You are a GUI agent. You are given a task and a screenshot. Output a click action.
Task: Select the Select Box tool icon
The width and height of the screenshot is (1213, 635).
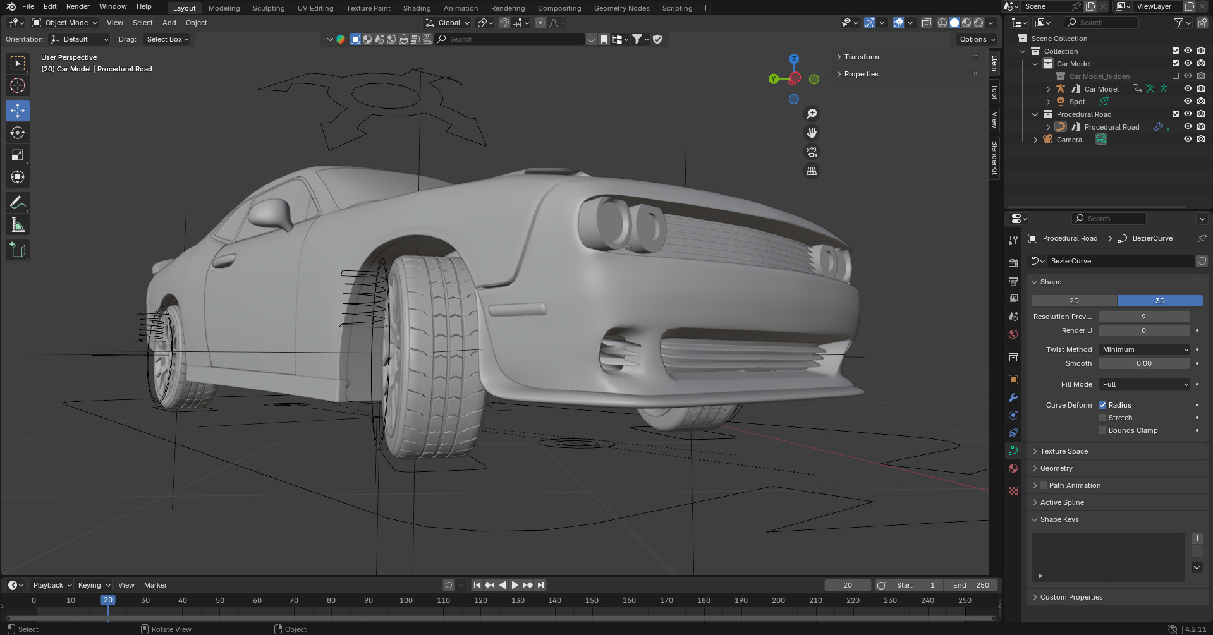tap(18, 63)
